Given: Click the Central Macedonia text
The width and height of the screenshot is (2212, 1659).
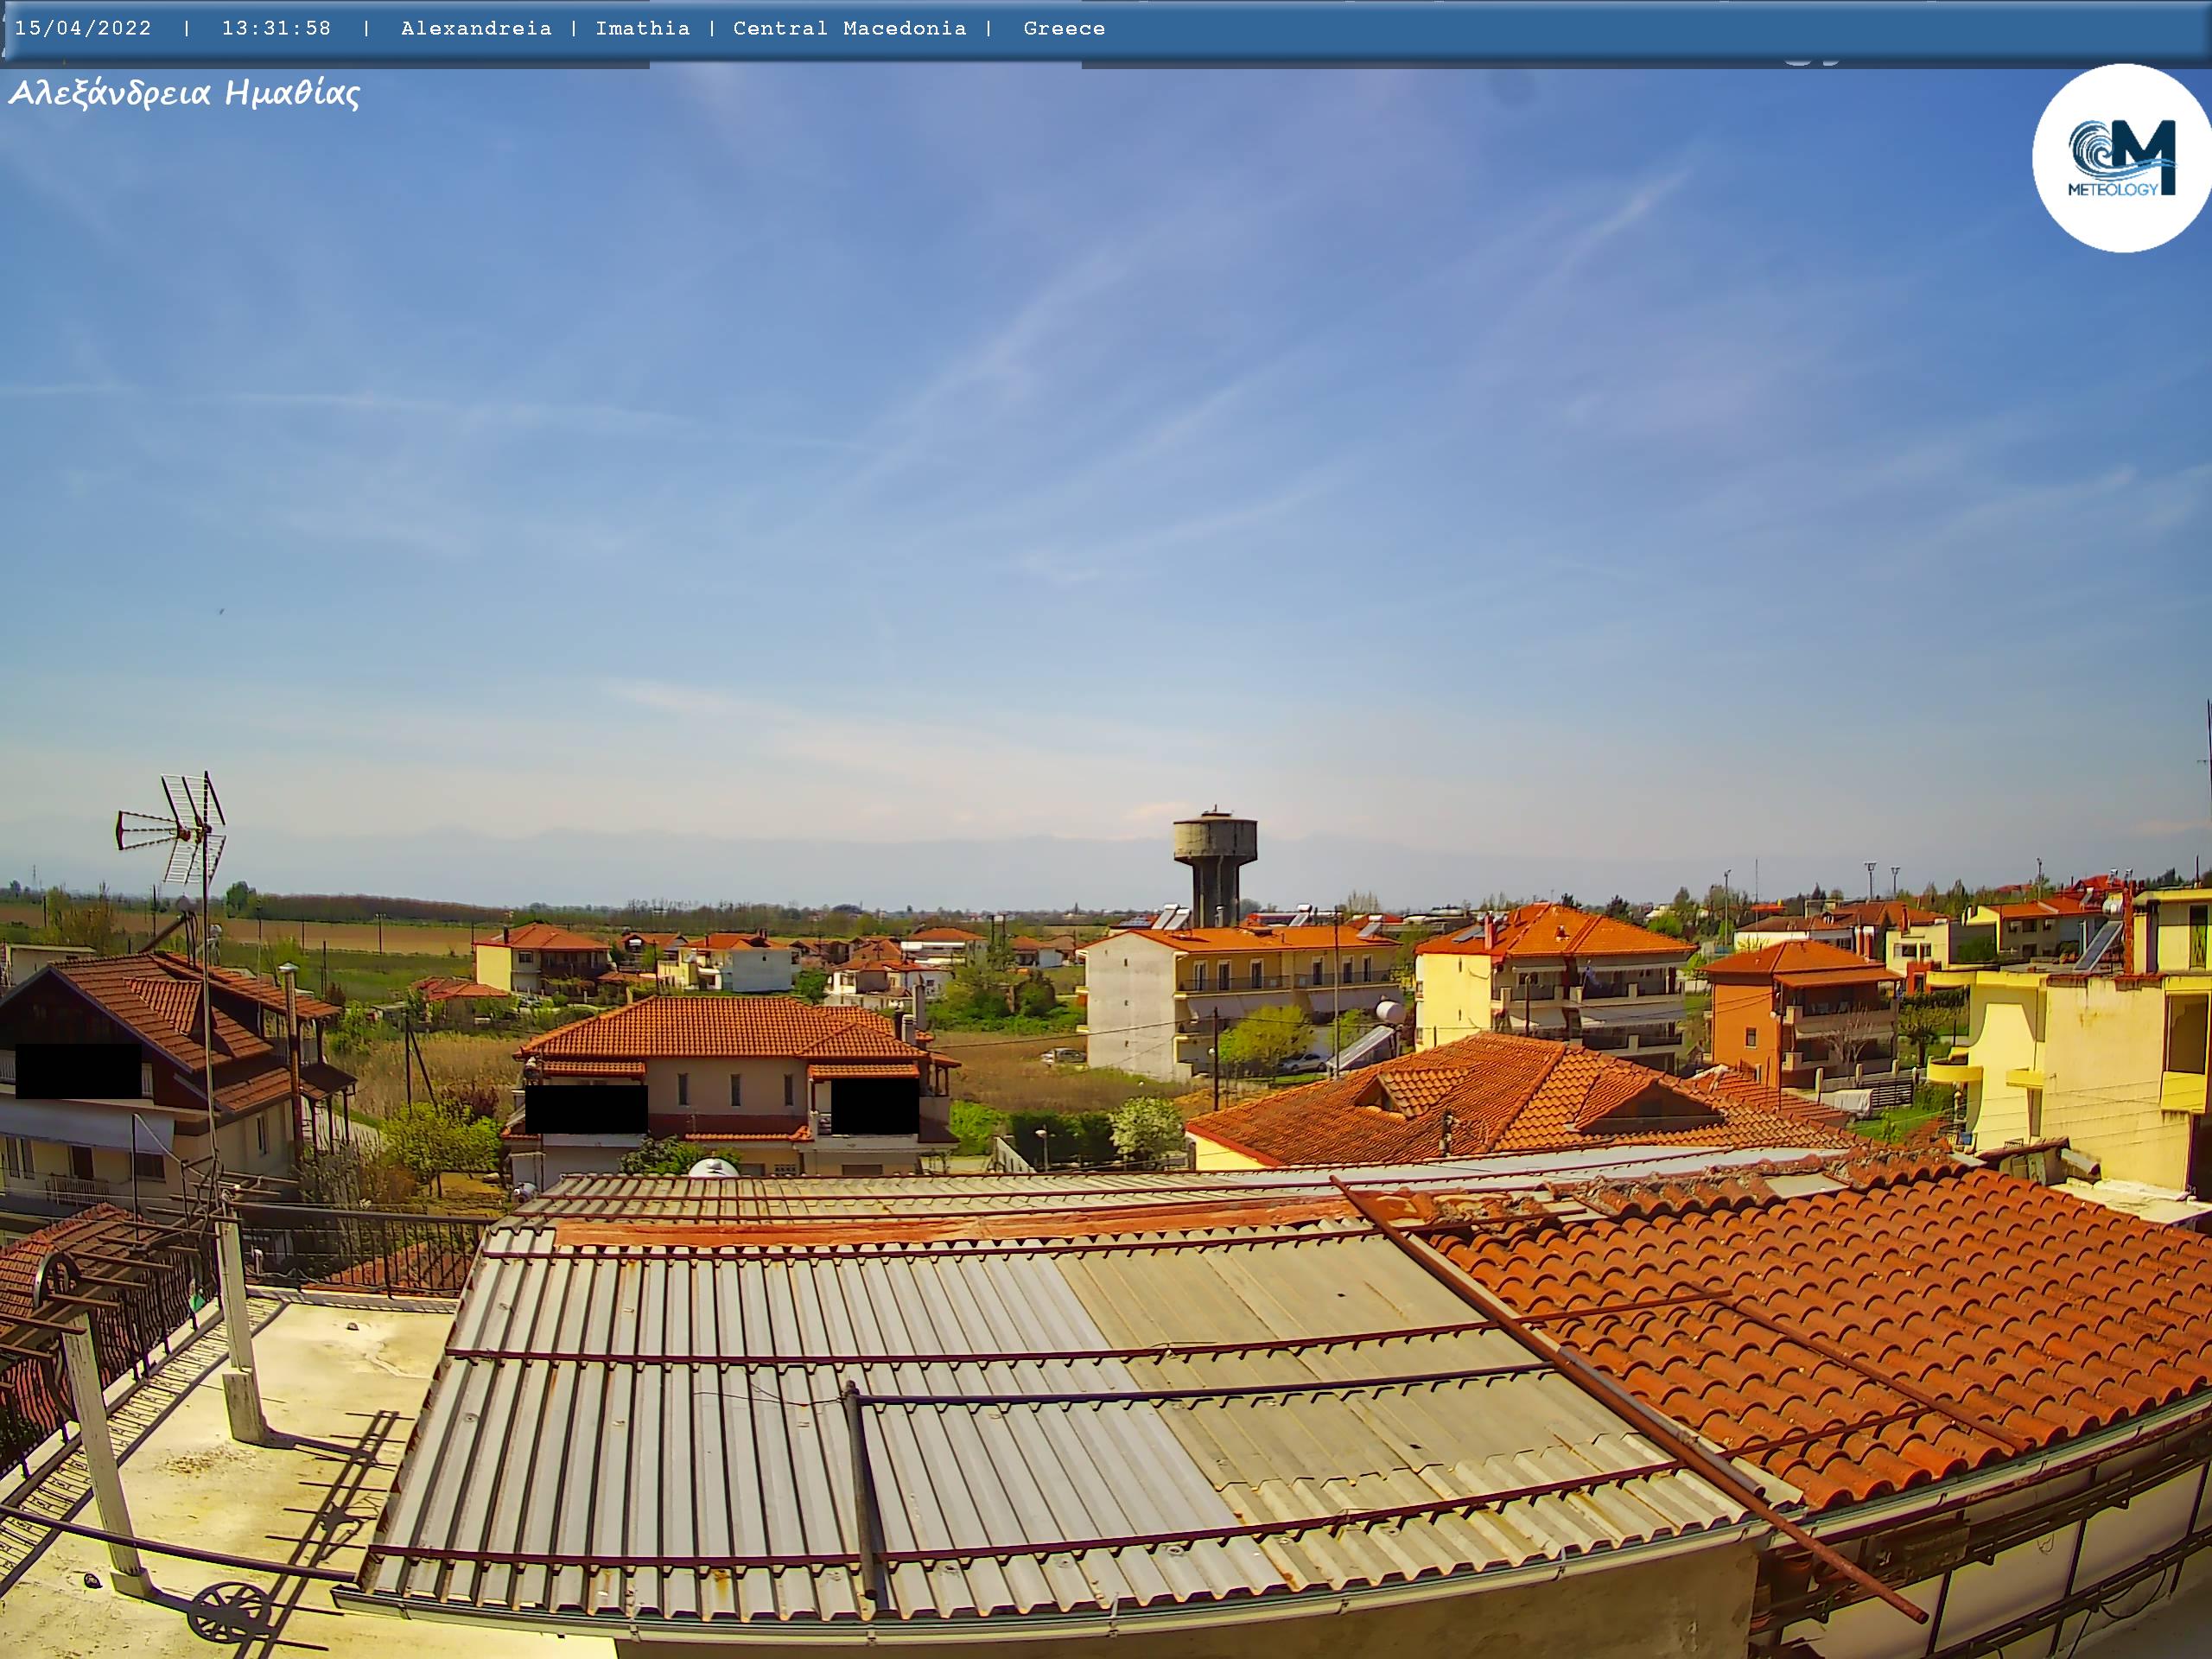Looking at the screenshot, I should [849, 28].
